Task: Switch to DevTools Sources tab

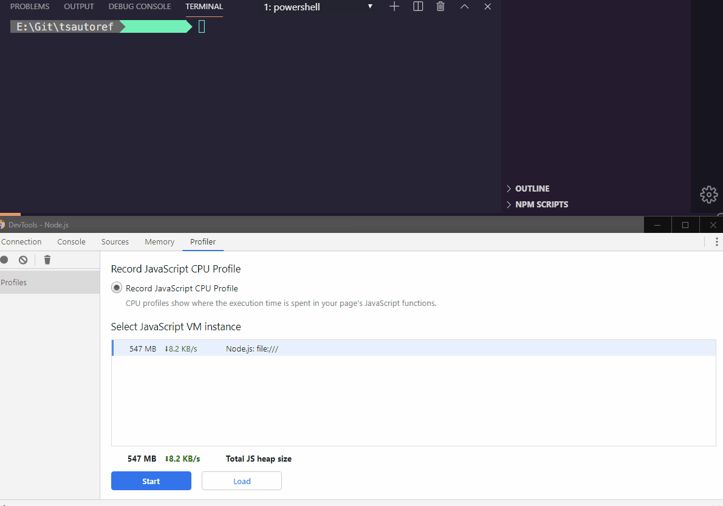Action: (x=115, y=241)
